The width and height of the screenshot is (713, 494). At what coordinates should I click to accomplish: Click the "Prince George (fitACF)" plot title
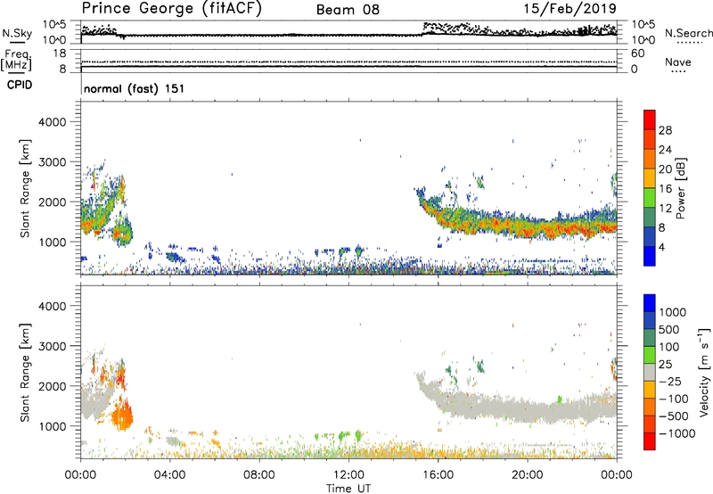pyautogui.click(x=171, y=9)
